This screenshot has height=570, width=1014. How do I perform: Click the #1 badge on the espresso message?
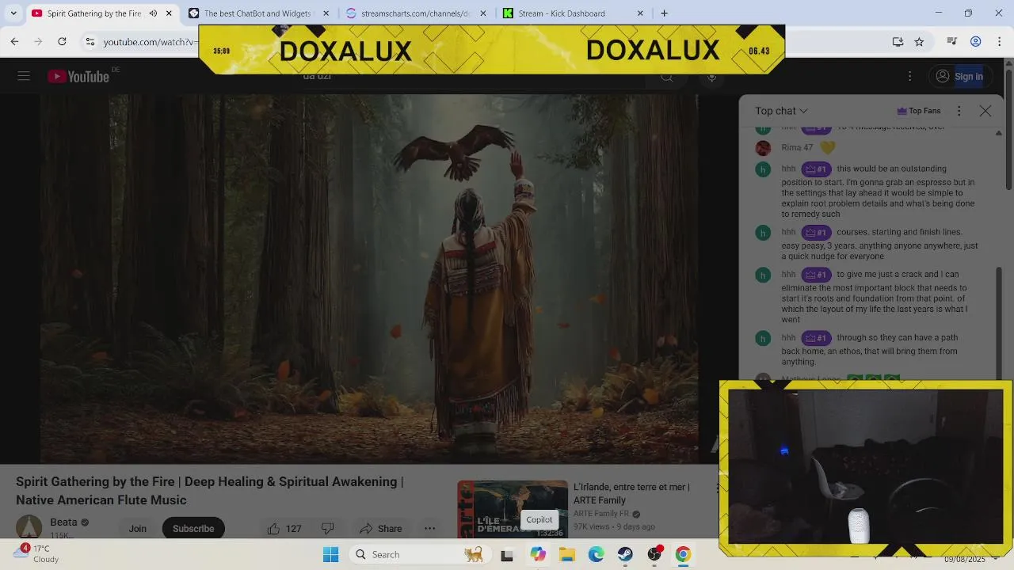815,169
